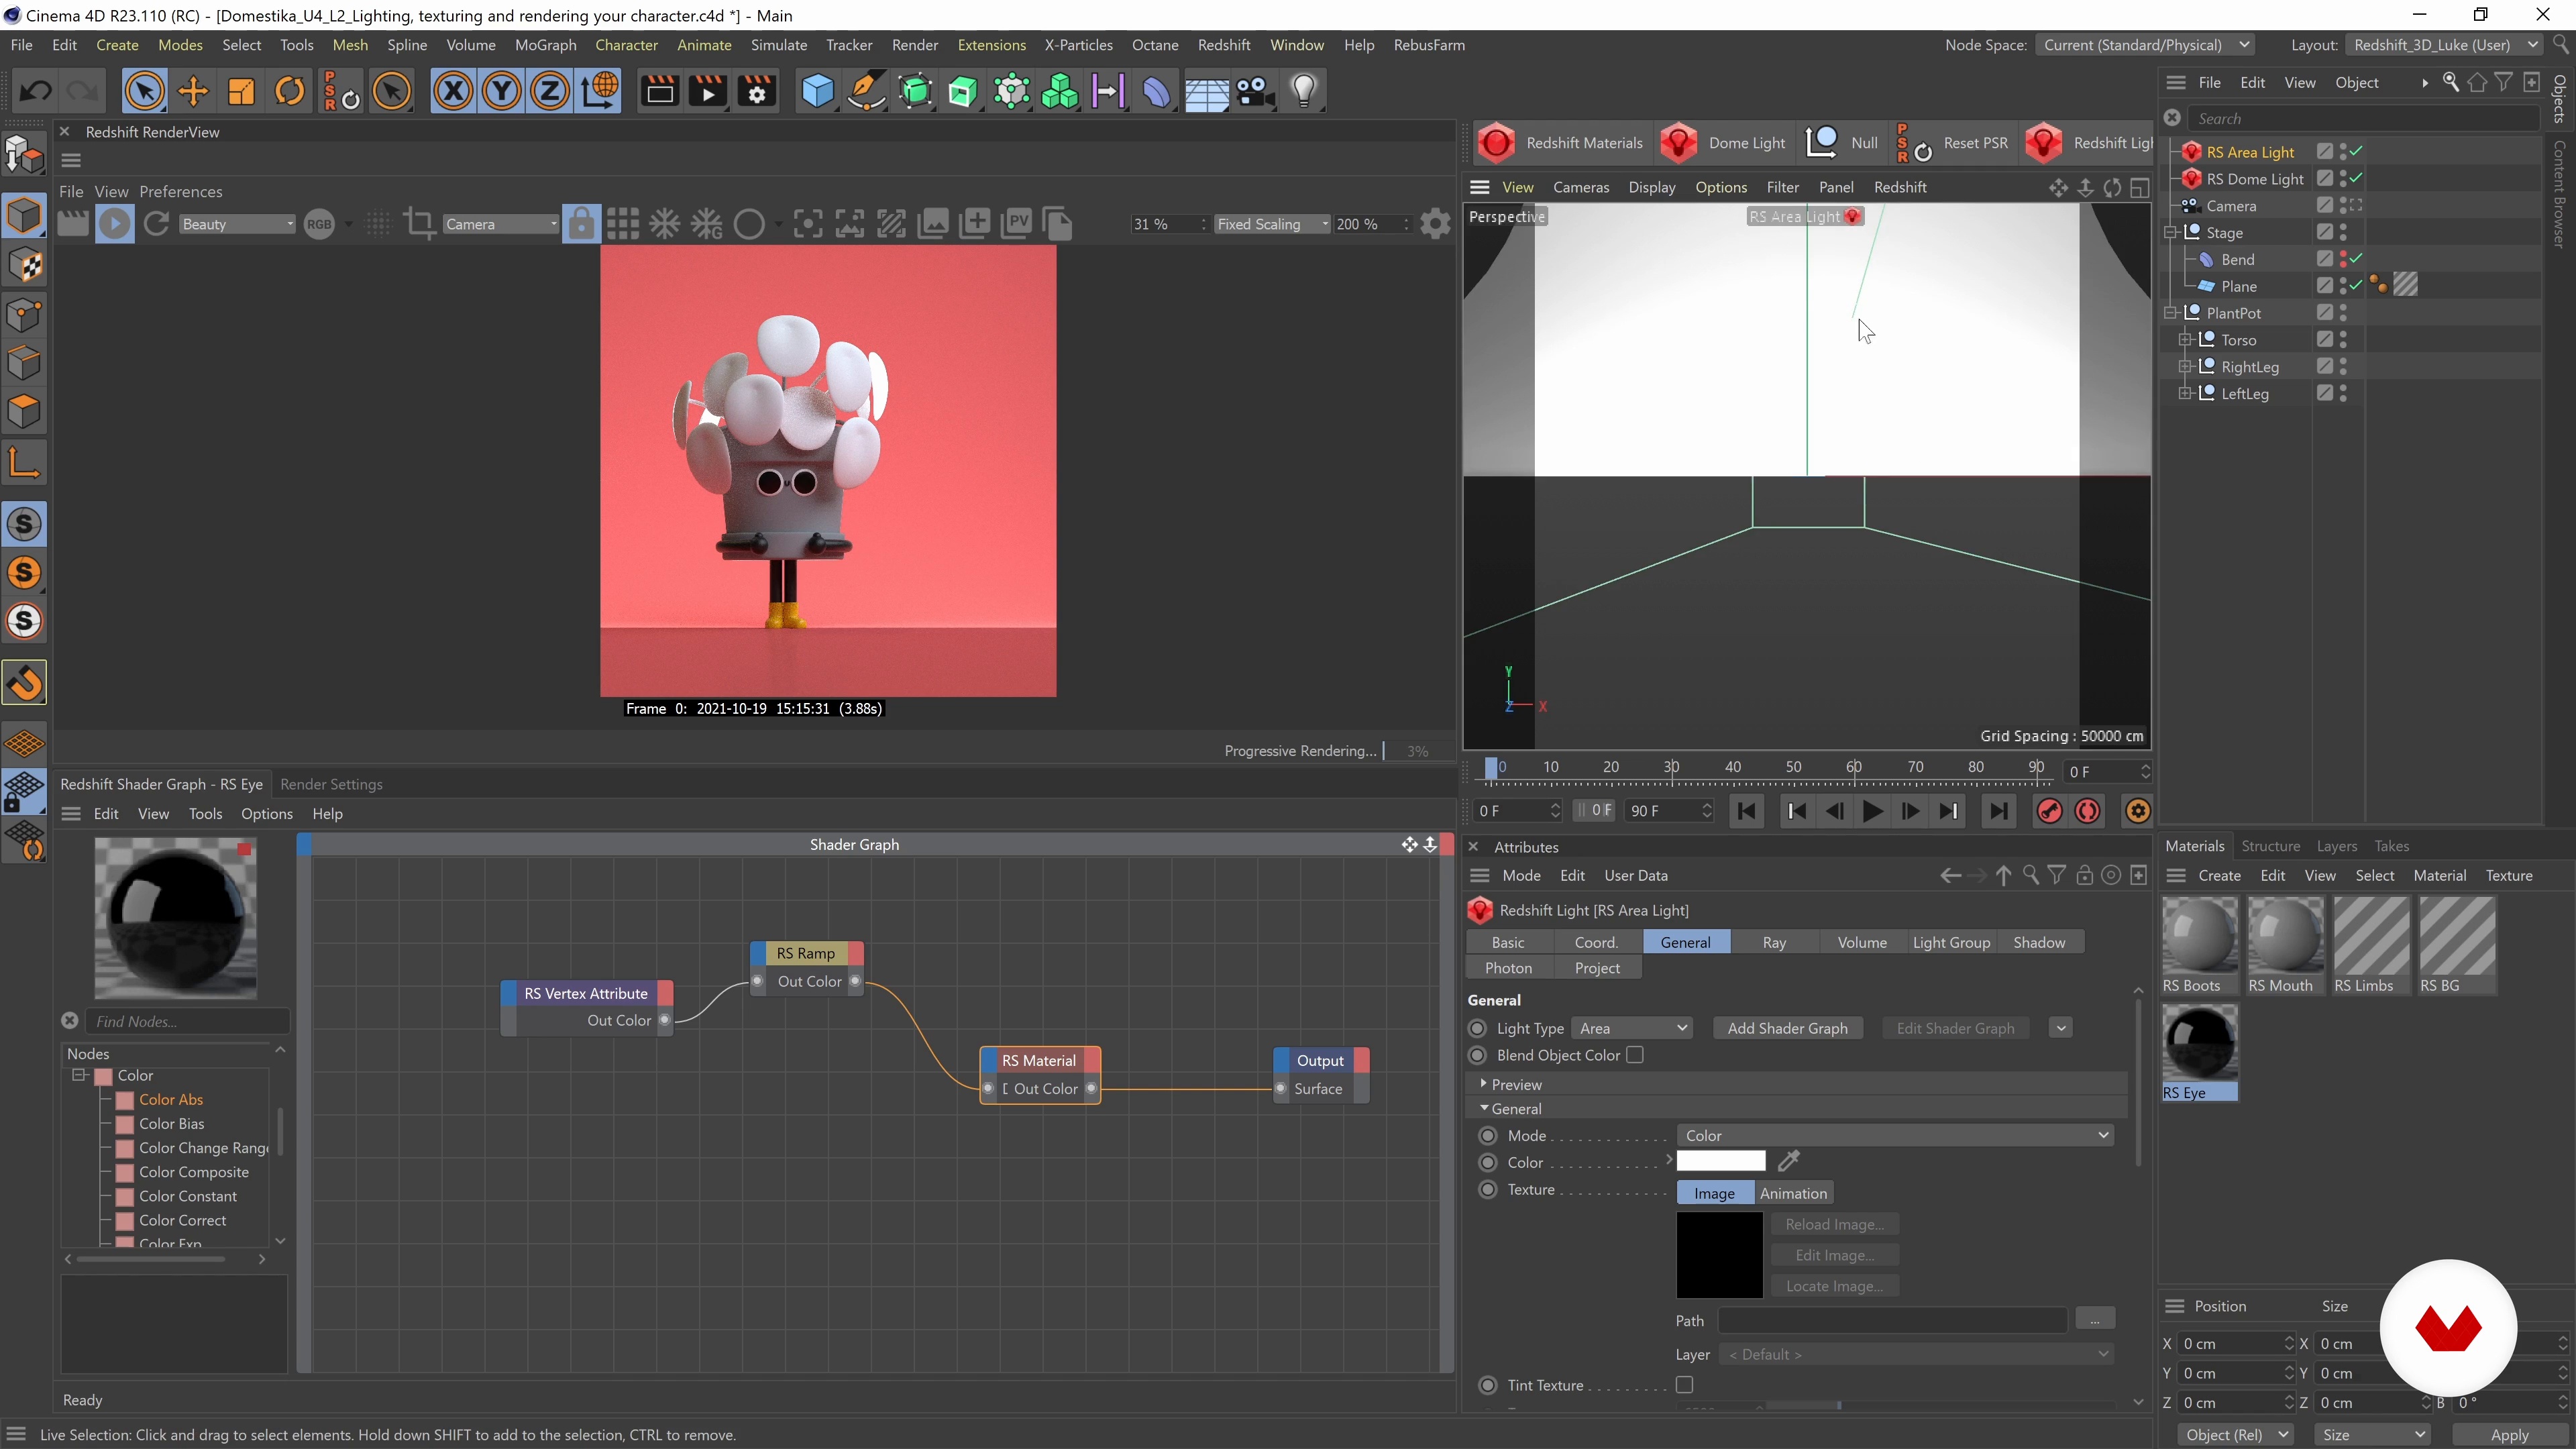Image resolution: width=2576 pixels, height=1449 pixels.
Task: Play the timeline forward
Action: [1873, 811]
